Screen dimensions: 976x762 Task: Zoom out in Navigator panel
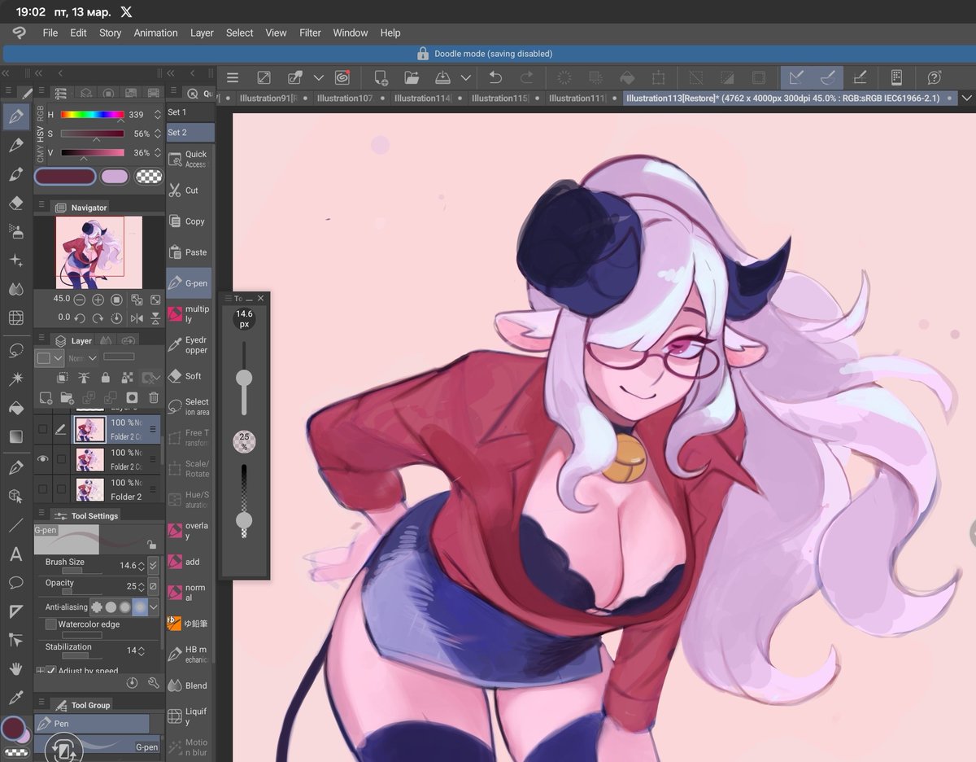point(80,300)
